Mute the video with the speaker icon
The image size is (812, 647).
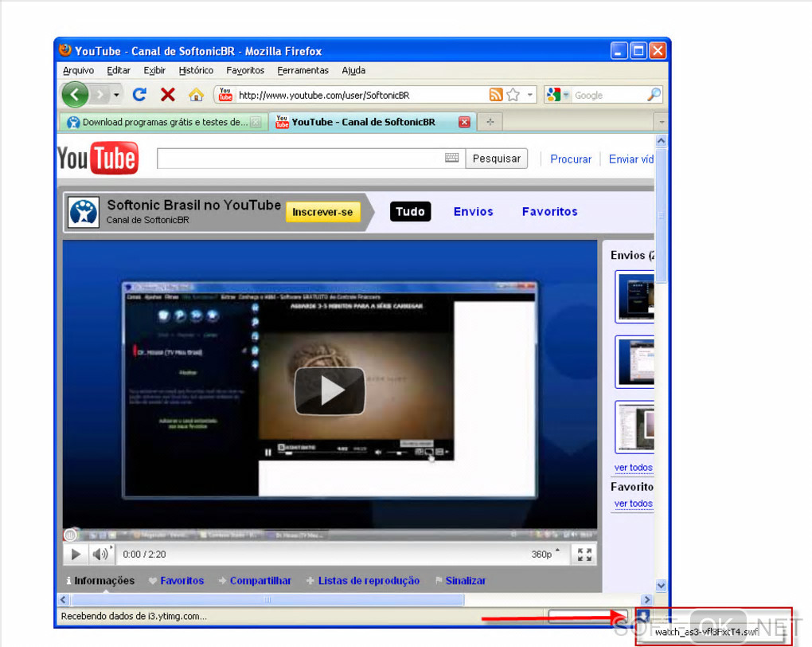tap(100, 555)
